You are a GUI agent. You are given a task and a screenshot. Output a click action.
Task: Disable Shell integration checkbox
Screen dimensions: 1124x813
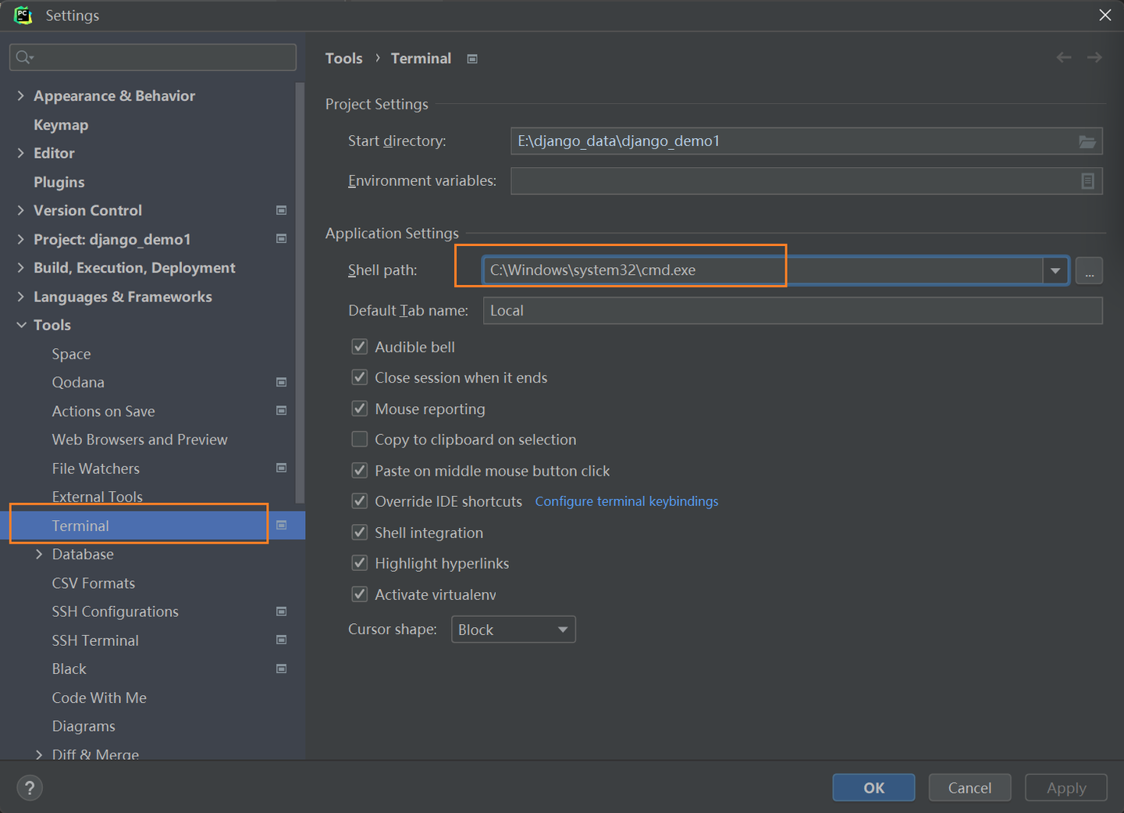click(x=360, y=532)
